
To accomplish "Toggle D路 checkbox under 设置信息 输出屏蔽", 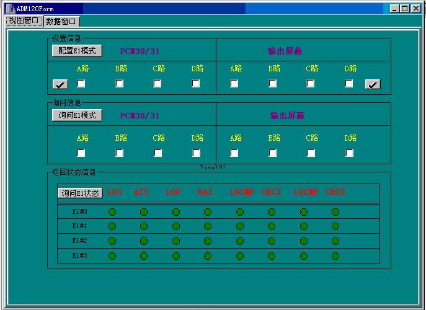I will (349, 84).
